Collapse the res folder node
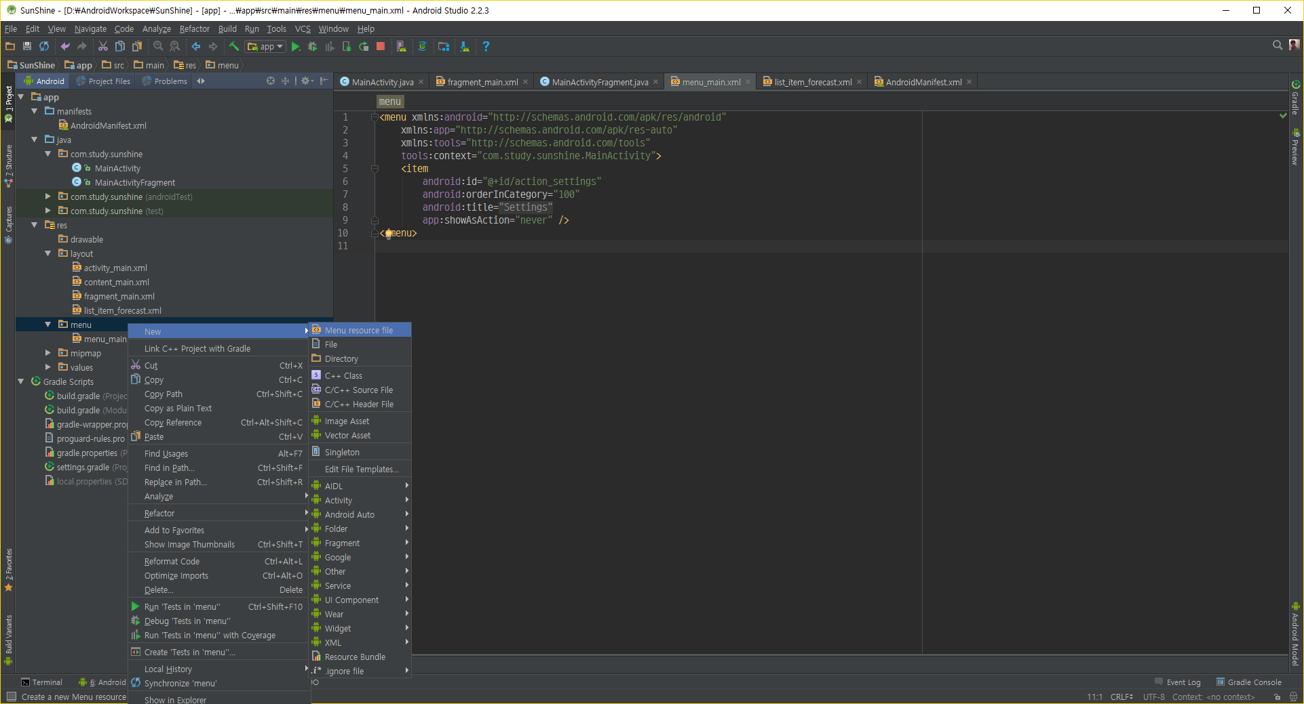This screenshot has height=704, width=1304. click(35, 225)
